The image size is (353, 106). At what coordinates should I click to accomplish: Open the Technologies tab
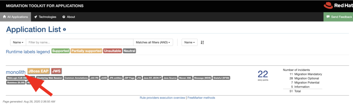(x=45, y=17)
